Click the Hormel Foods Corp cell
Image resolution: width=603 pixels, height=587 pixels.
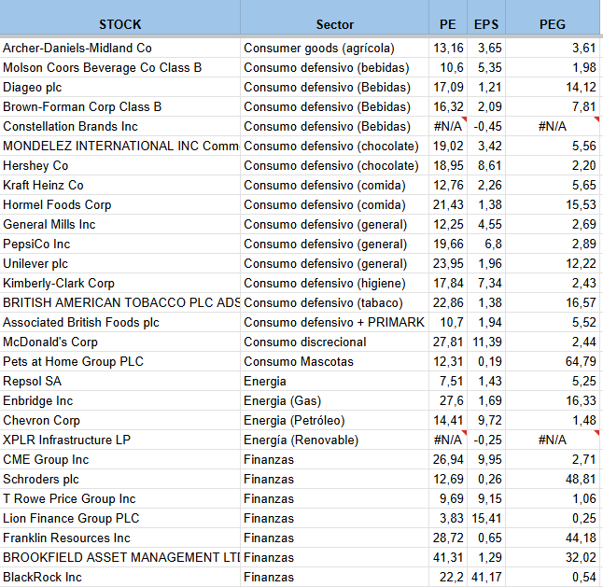120,205
